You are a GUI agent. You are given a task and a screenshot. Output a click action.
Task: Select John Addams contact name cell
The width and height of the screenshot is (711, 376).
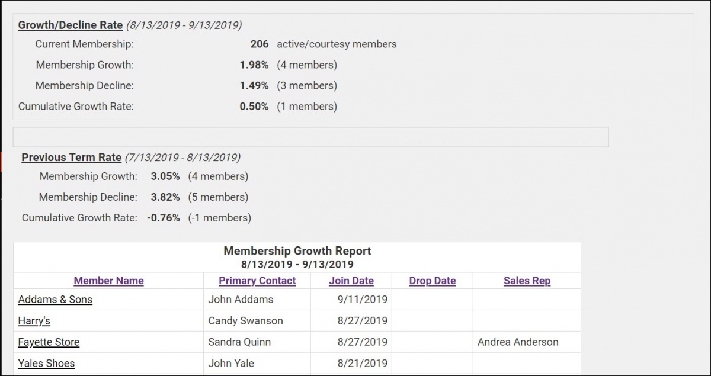239,300
